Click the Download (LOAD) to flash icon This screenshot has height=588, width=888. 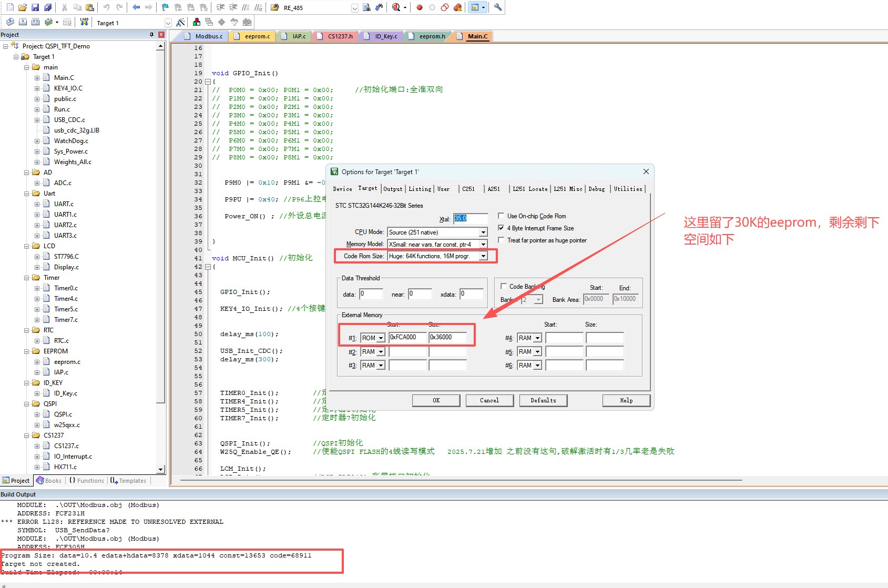[85, 22]
